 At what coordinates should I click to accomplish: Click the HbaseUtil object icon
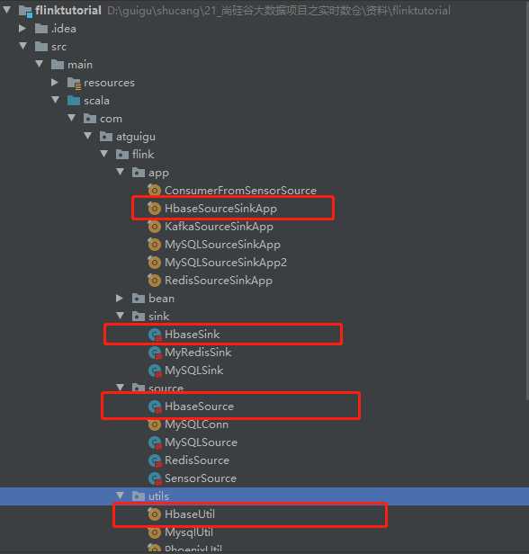tap(155, 514)
